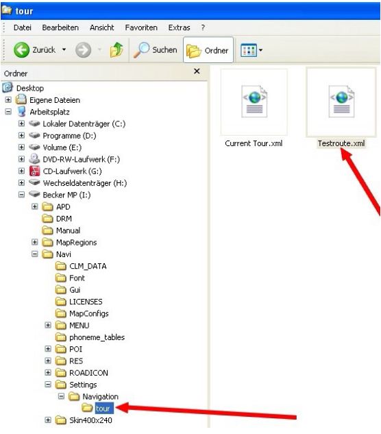The image size is (381, 434).
Task: Collapse the Becker MP (I:) drive node
Action: (x=21, y=195)
